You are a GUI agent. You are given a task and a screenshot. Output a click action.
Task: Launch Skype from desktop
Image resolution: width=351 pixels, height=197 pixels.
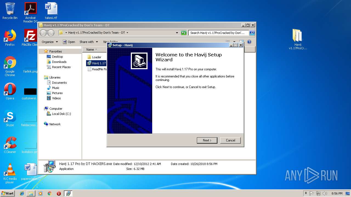[x=10, y=118]
